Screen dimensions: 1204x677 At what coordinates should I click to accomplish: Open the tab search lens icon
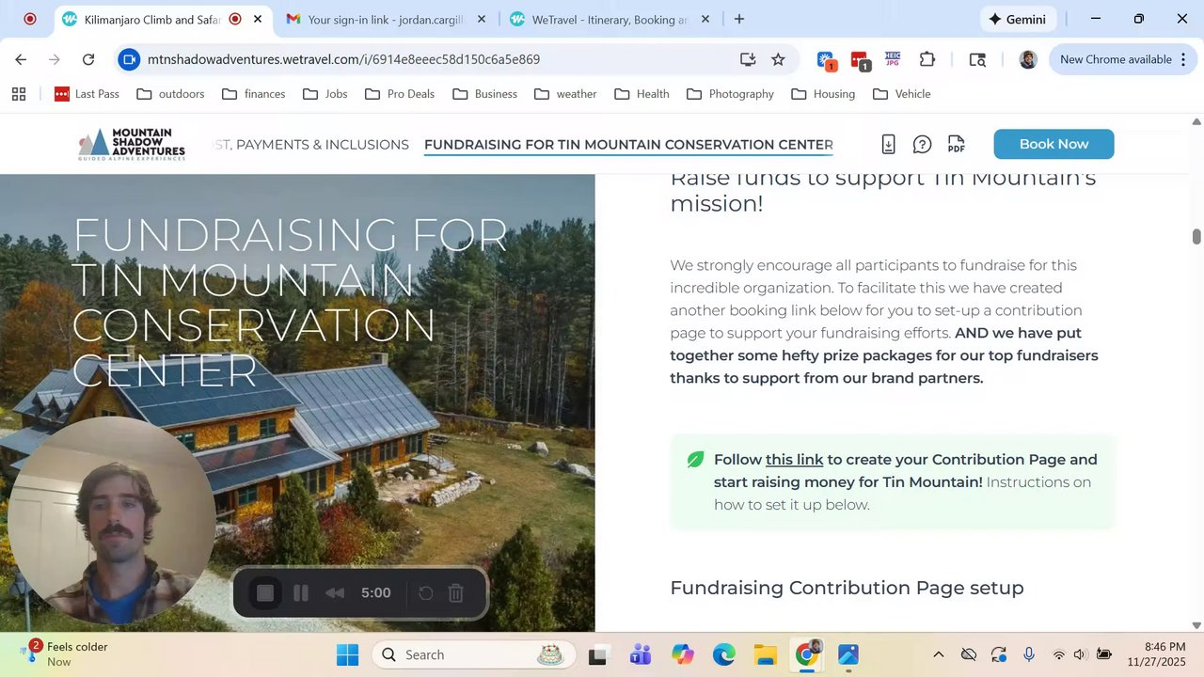[977, 59]
